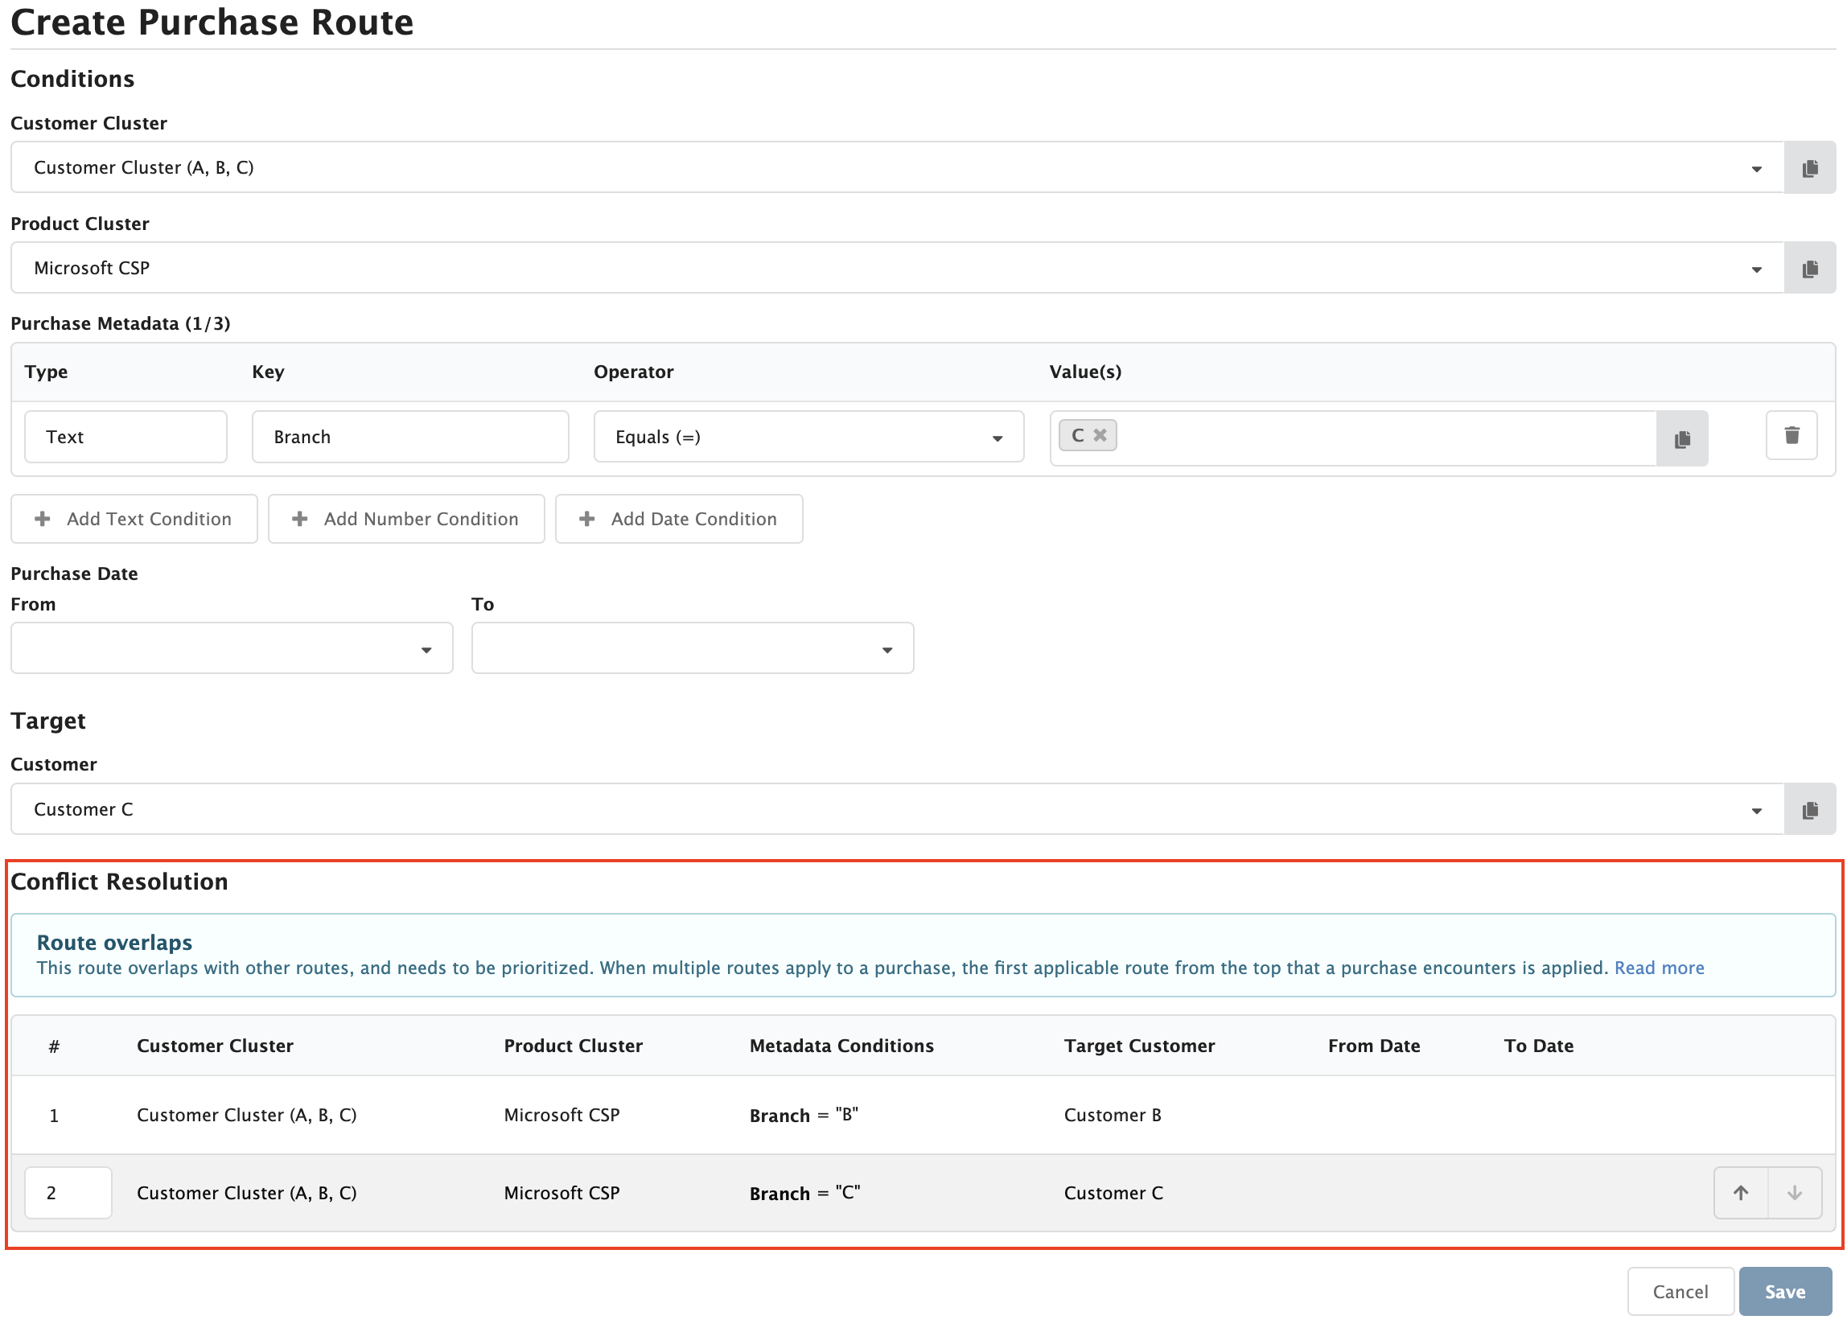Copy the metadata Value(s) field contents
The image size is (1847, 1332).
pos(1681,438)
